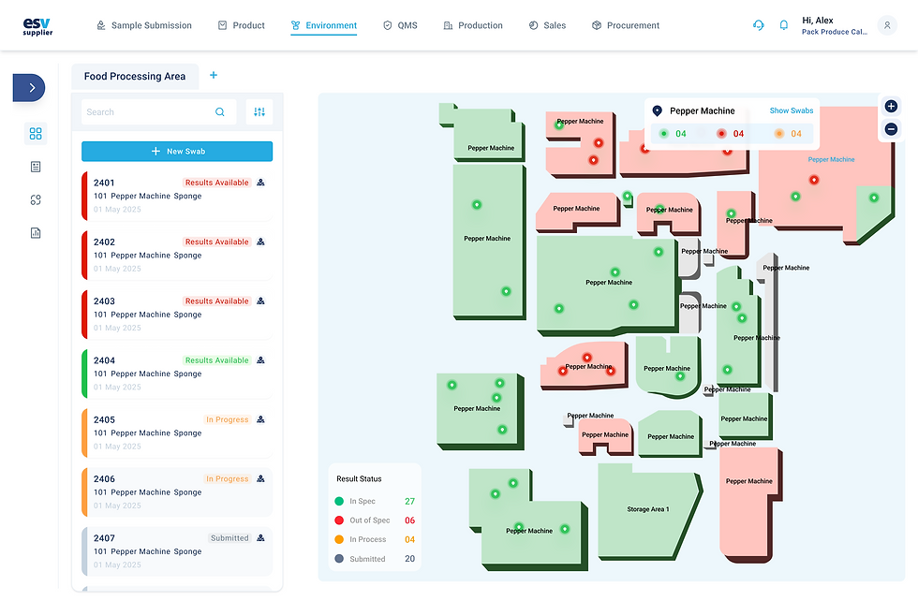Open the Sample Submission menu
This screenshot has width=918, height=601.
(144, 25)
